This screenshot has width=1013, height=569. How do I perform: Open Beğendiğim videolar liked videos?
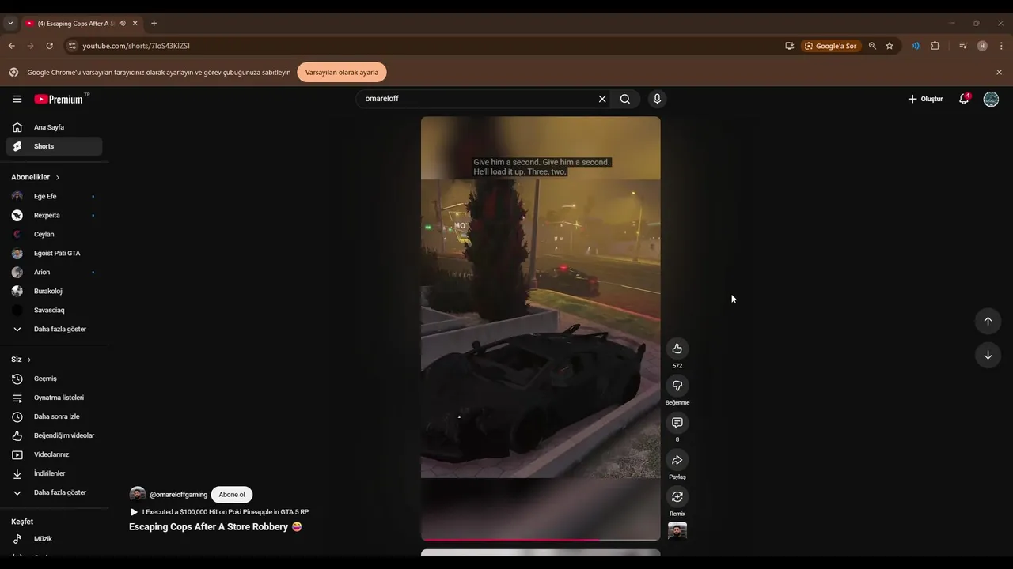(54, 435)
